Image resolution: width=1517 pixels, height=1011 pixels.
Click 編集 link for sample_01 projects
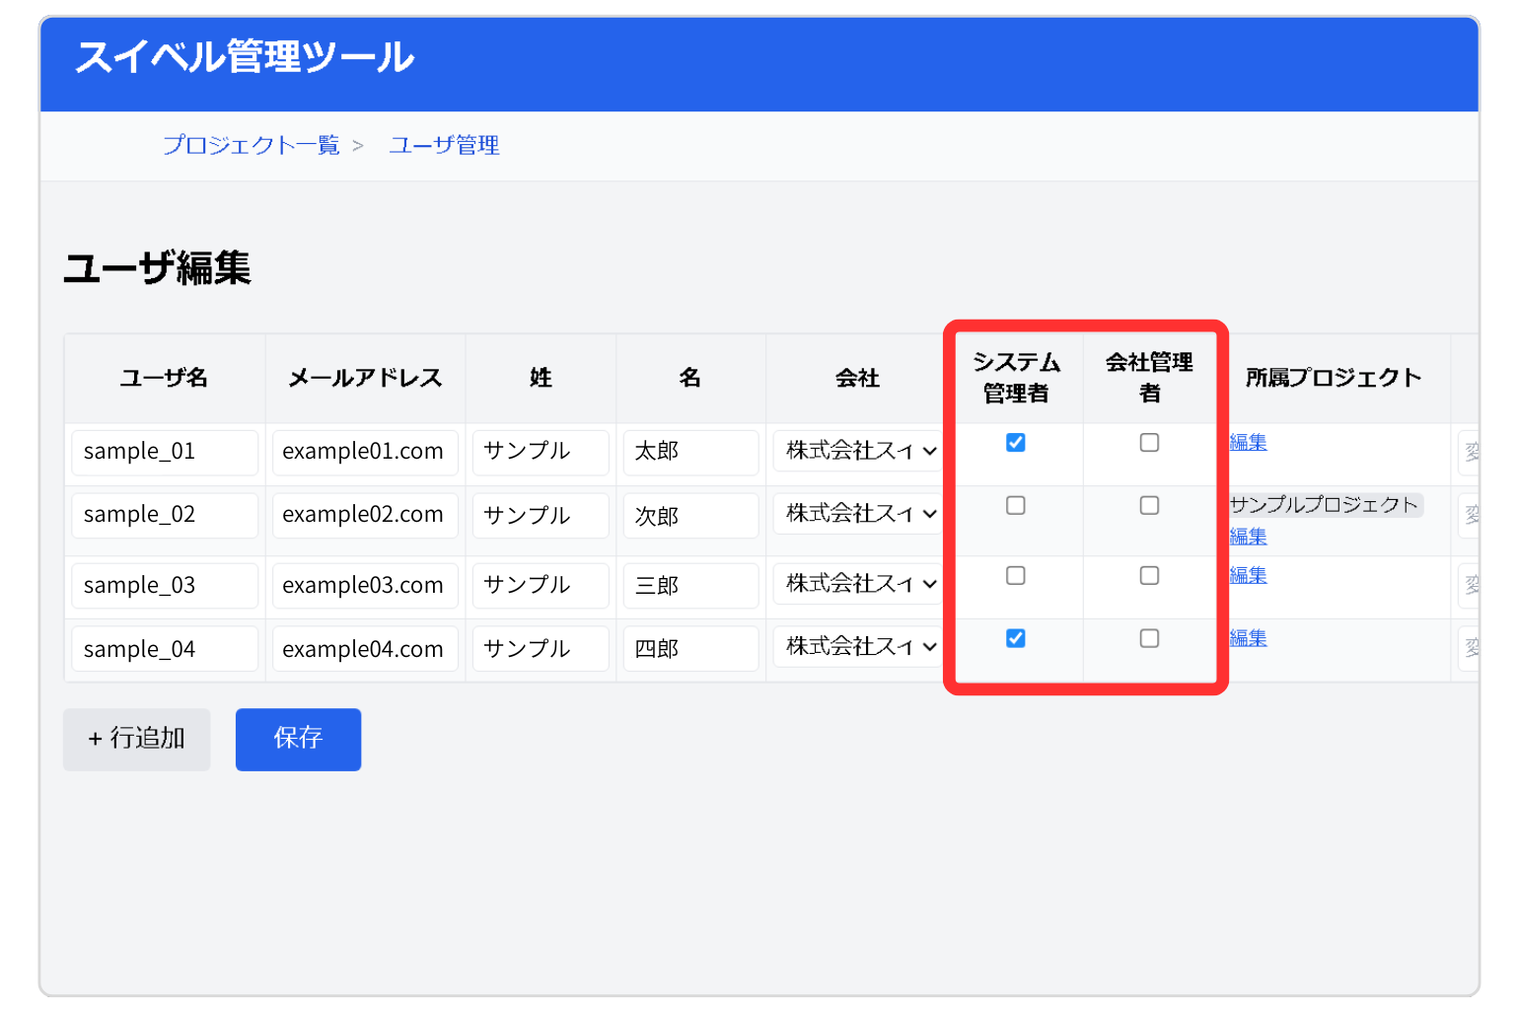pos(1248,443)
